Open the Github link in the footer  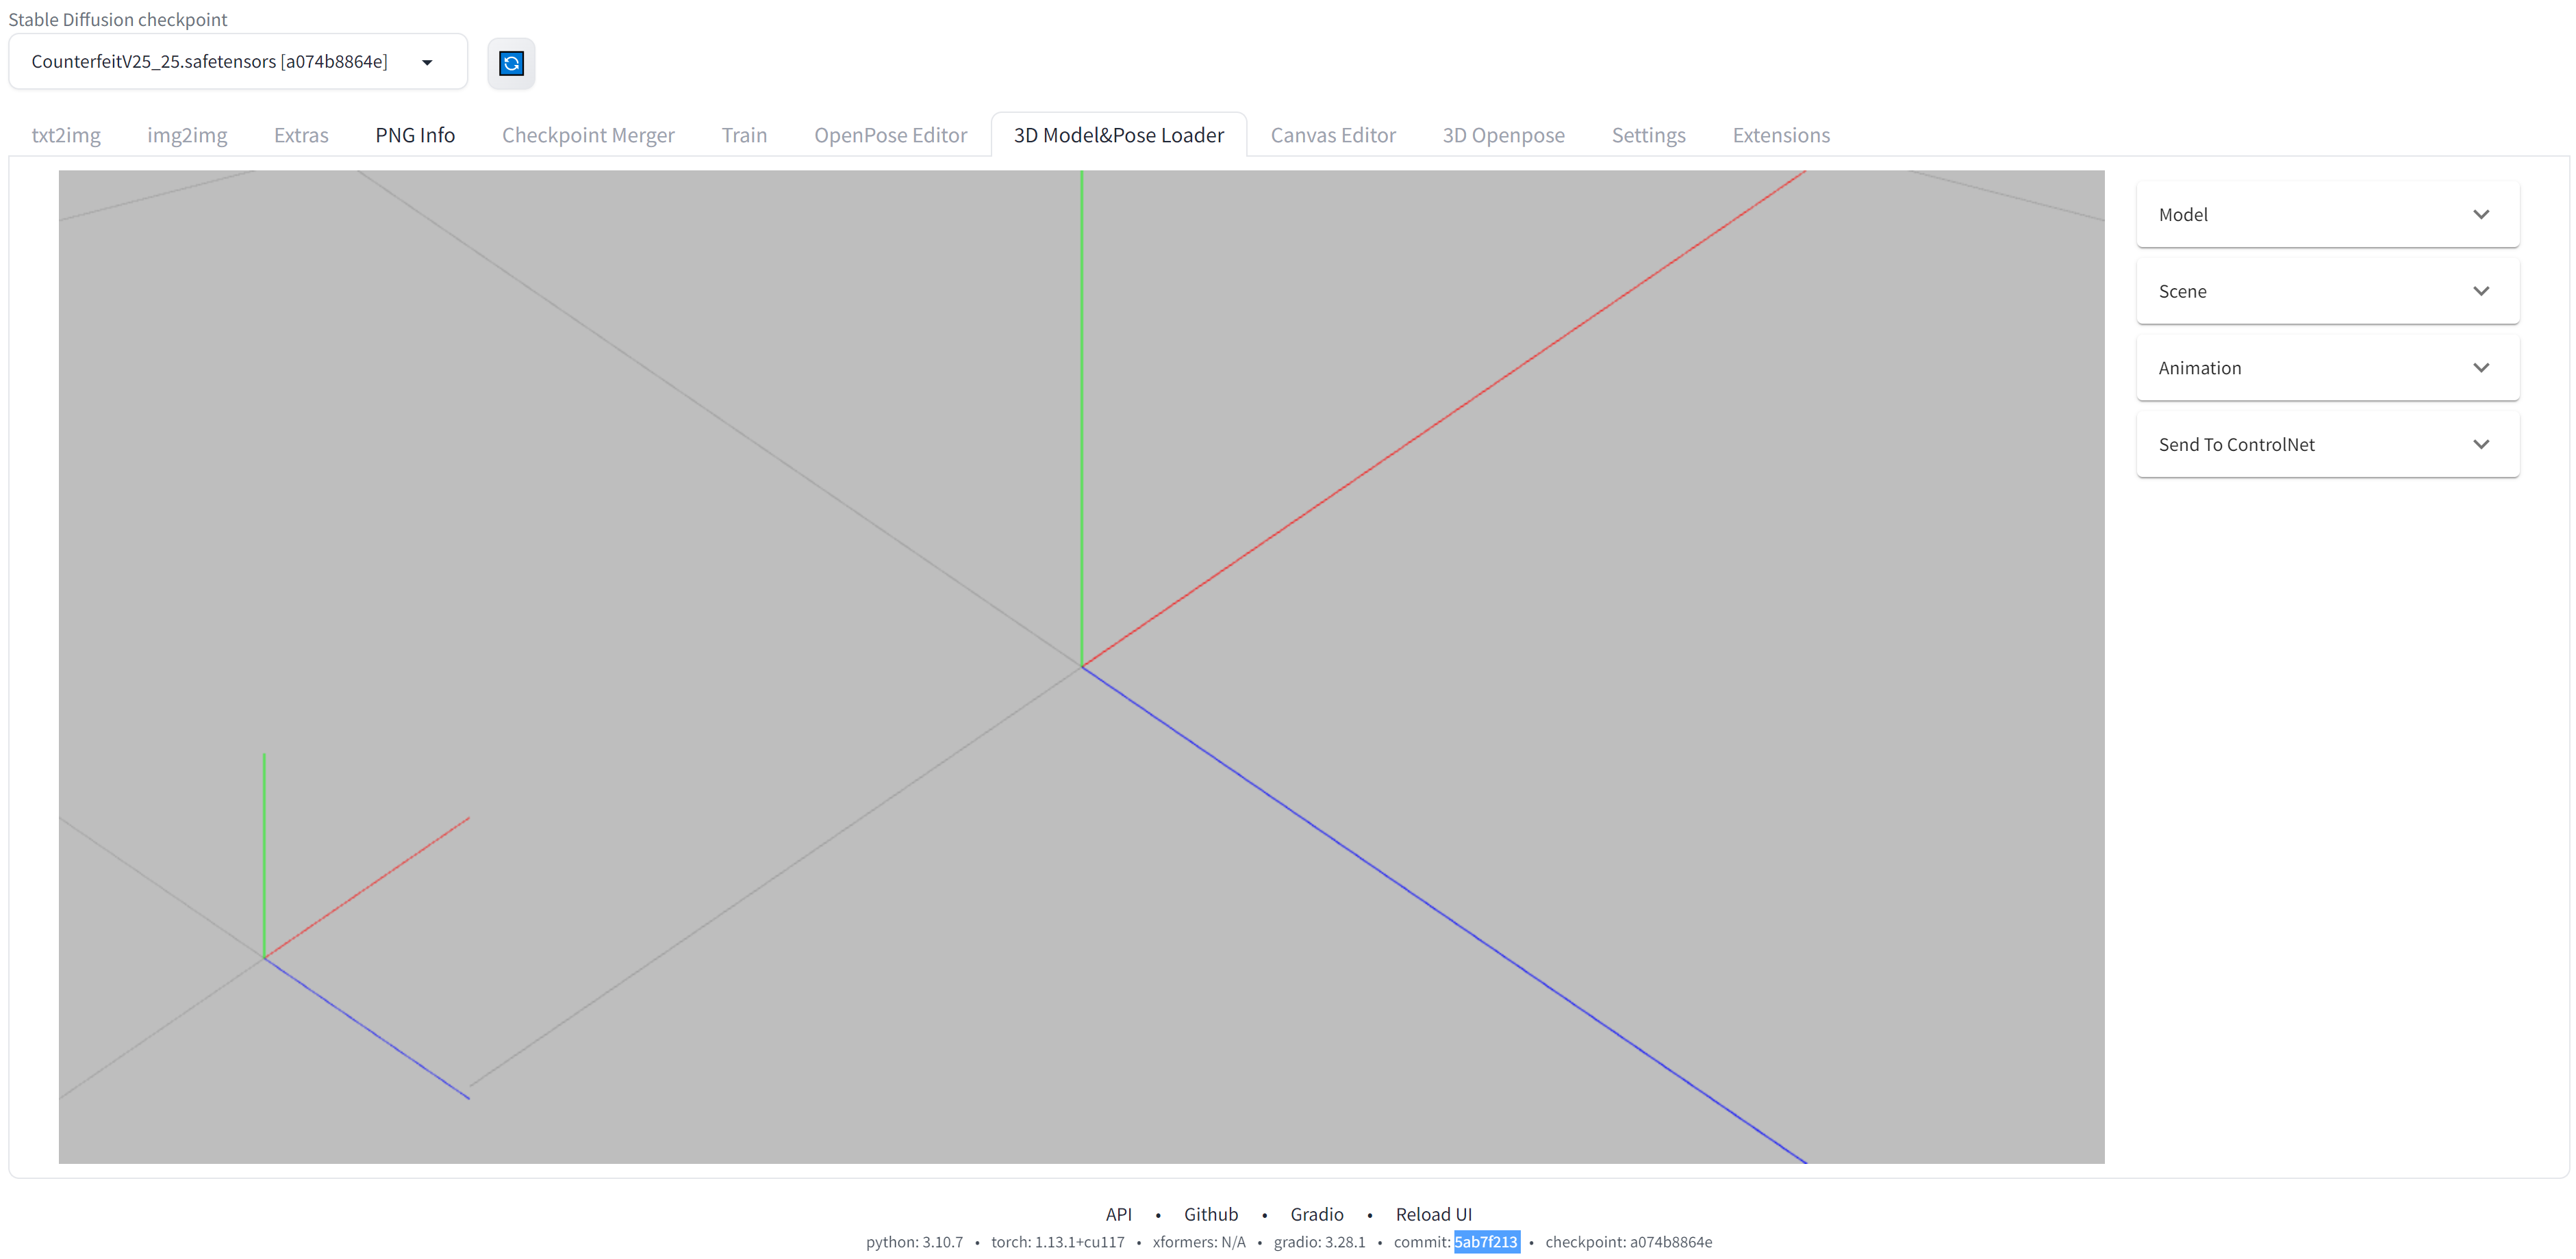[1211, 1214]
